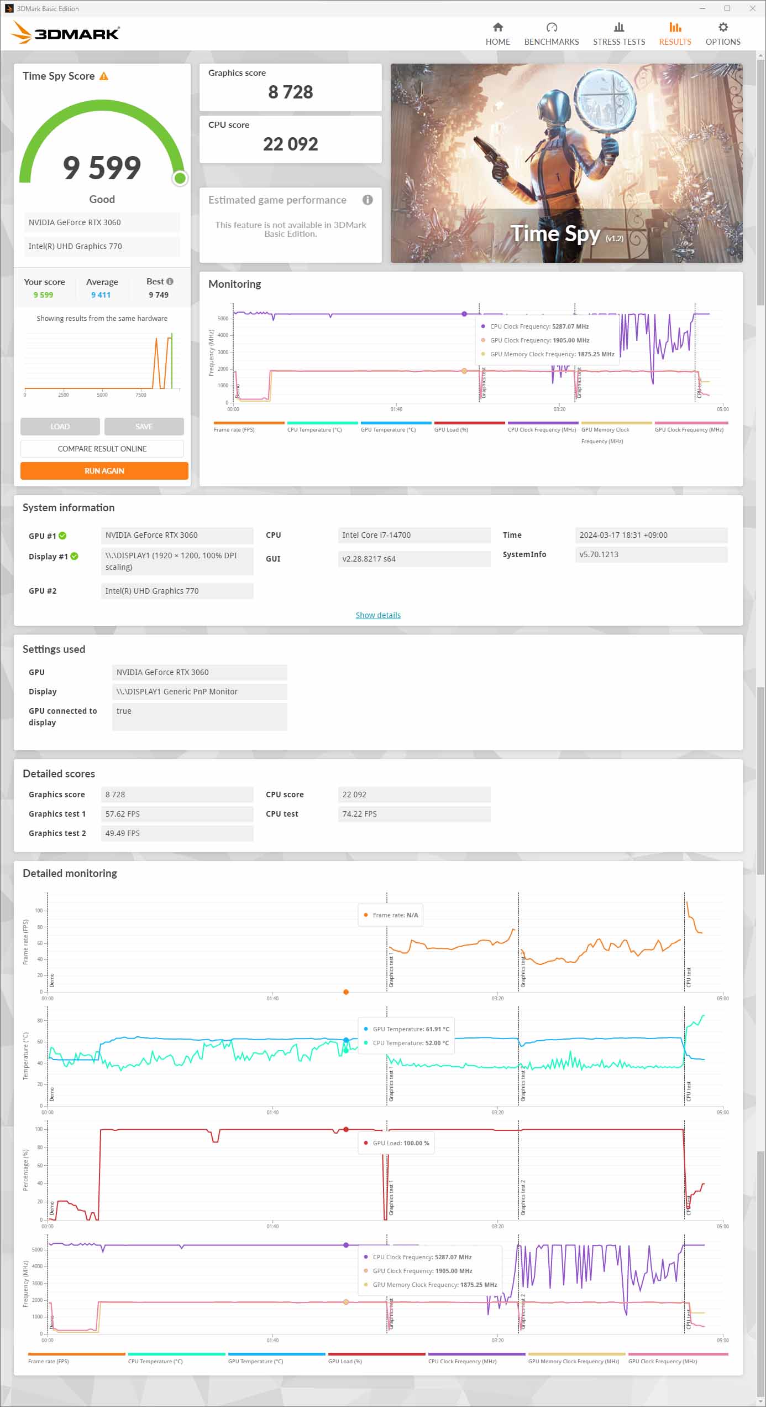Click the Average score 9 411

(x=101, y=295)
